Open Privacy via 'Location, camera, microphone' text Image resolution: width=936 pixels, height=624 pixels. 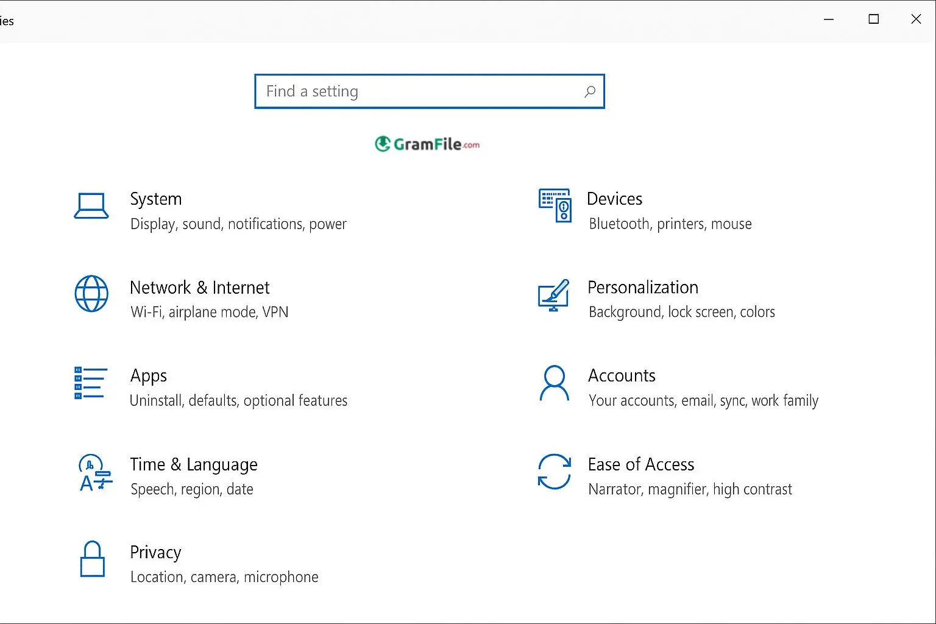(224, 577)
